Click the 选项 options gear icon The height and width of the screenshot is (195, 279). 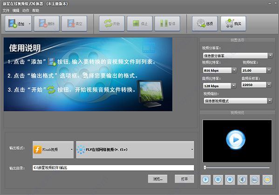pyautogui.click(x=201, y=23)
